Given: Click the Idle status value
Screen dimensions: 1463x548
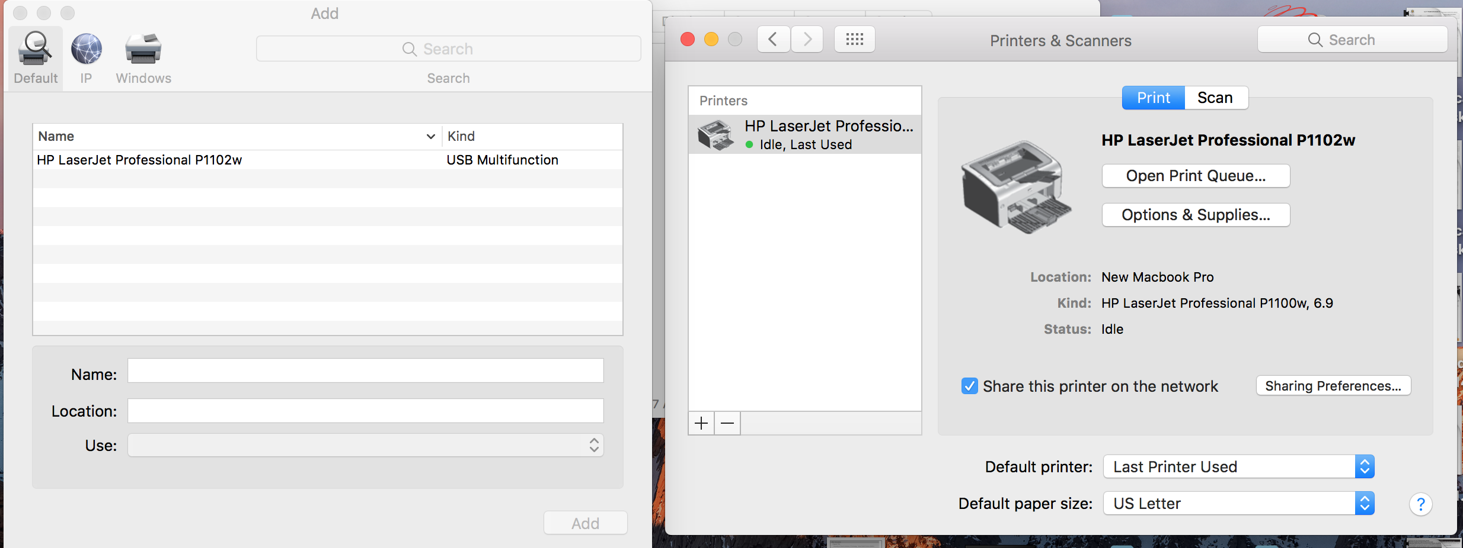Looking at the screenshot, I should 1113,329.
